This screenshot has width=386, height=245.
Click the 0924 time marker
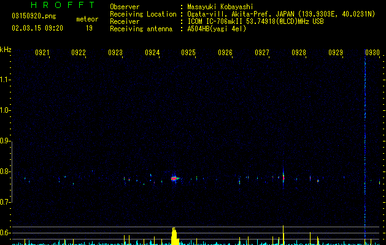point(152,53)
